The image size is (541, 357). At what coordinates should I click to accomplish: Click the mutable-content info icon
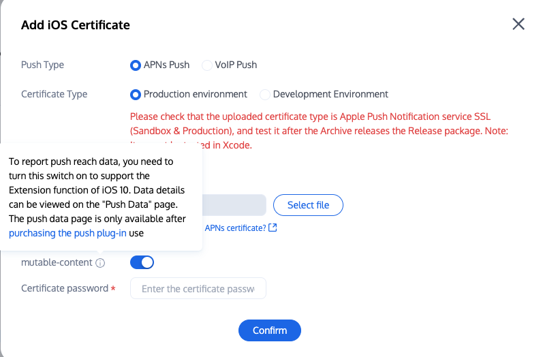point(100,263)
